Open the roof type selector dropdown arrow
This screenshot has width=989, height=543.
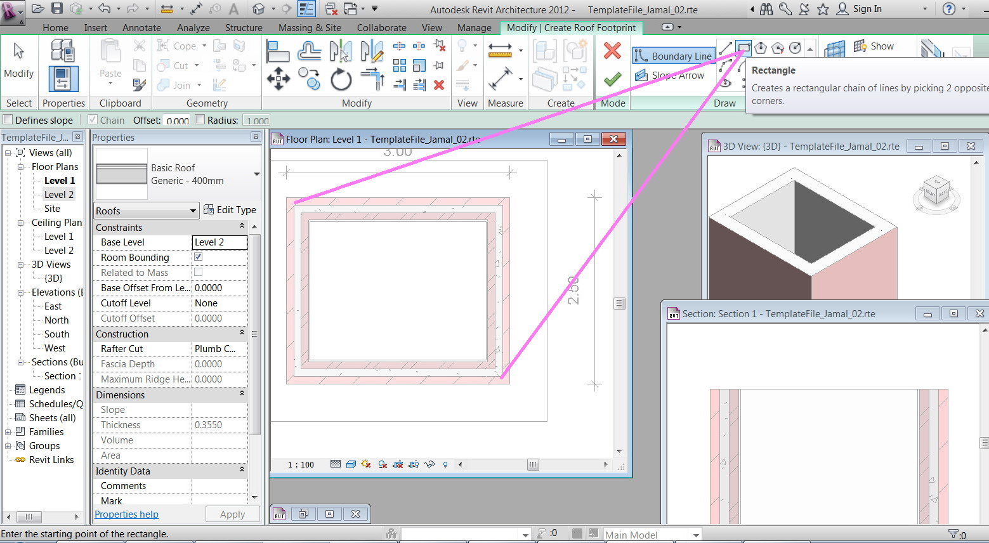[257, 174]
